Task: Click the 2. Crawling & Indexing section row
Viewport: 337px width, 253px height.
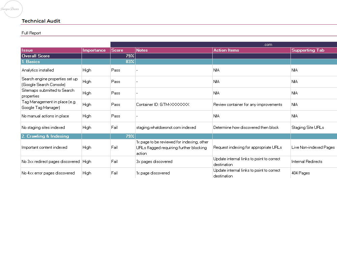Action: click(179, 136)
